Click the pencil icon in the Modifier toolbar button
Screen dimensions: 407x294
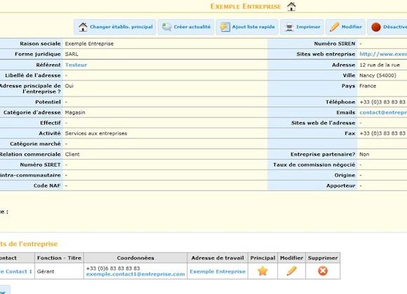click(335, 27)
